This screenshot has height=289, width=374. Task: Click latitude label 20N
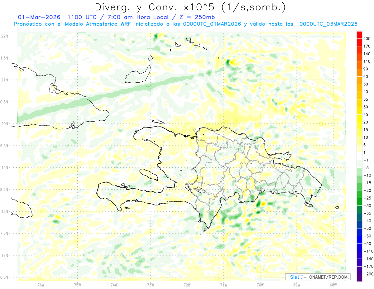pos(5,124)
